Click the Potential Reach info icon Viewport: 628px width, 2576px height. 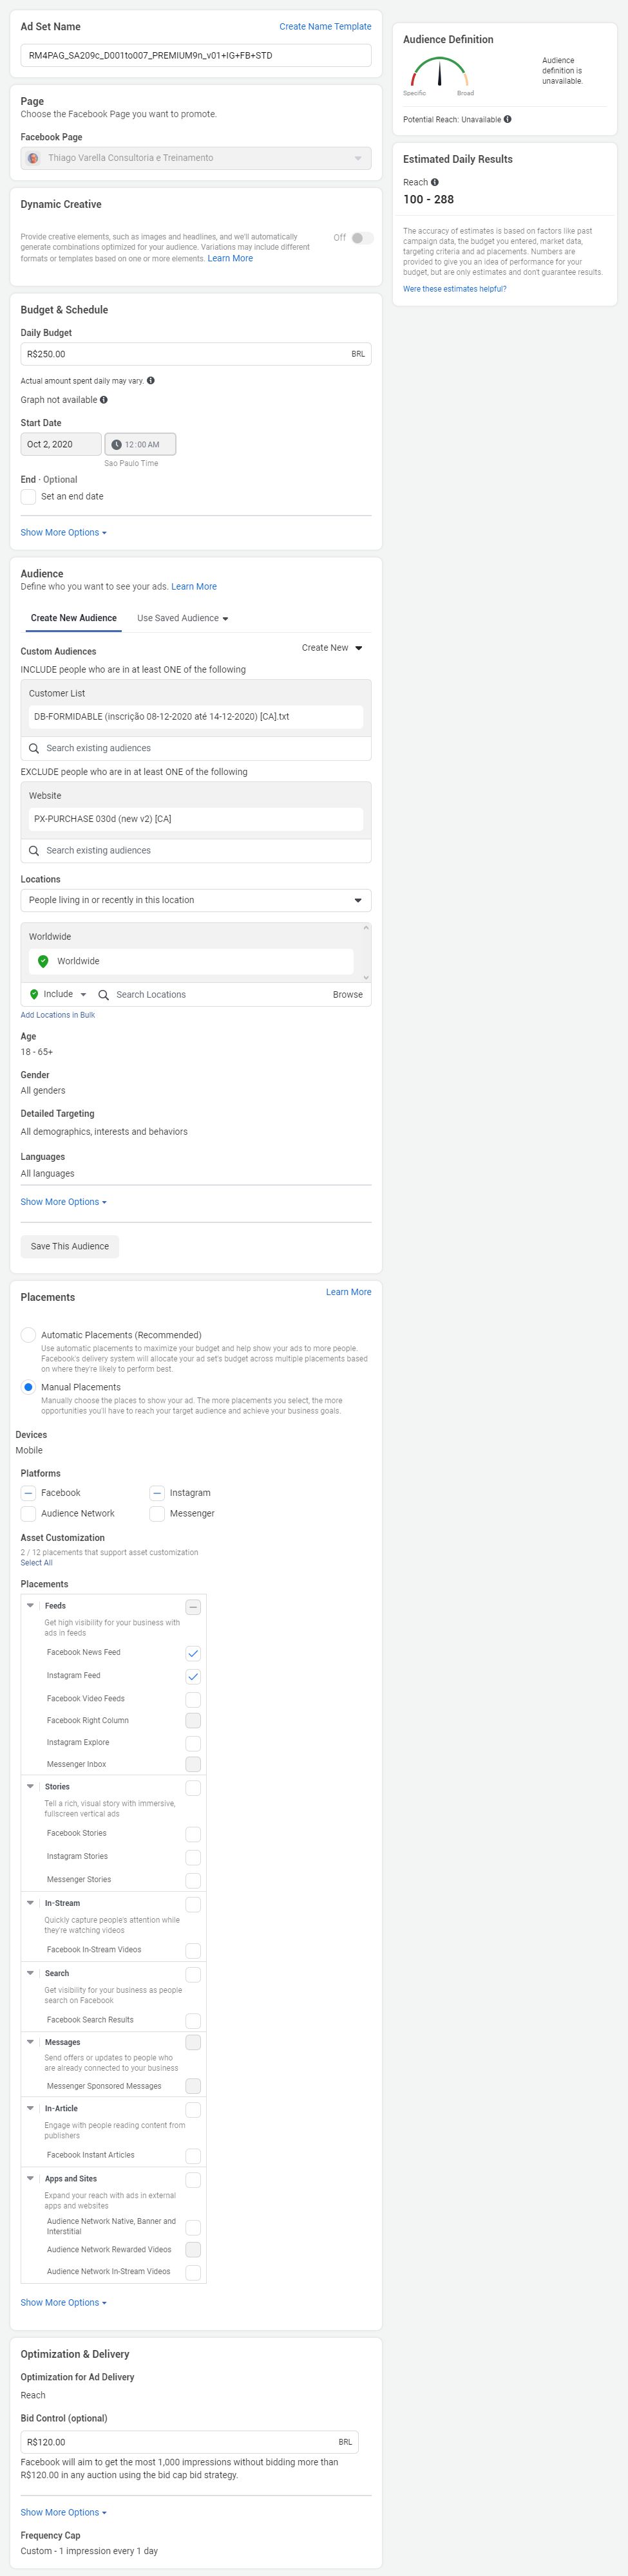click(508, 119)
